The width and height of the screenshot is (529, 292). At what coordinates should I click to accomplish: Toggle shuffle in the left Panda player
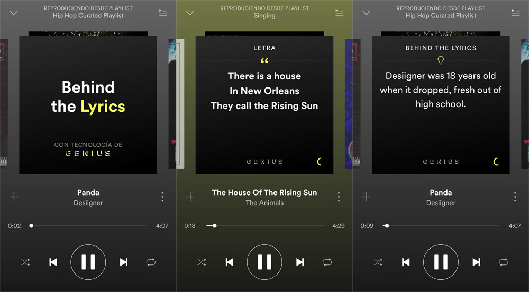coord(25,262)
